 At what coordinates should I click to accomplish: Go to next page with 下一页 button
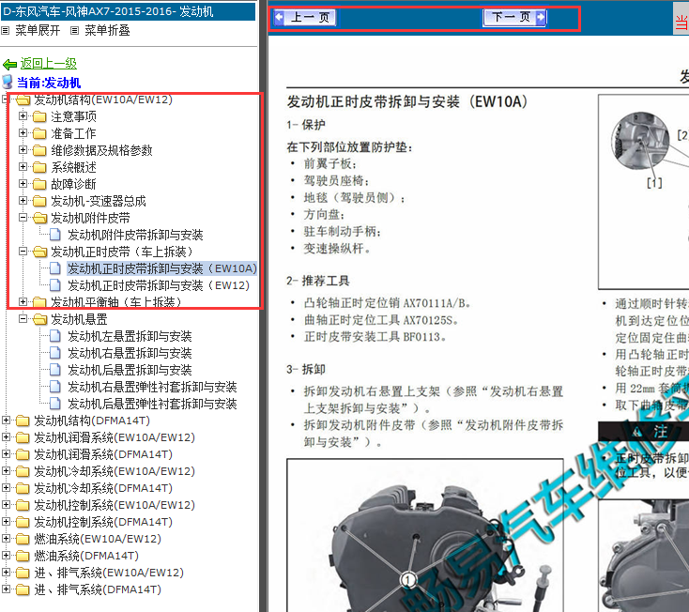514,18
